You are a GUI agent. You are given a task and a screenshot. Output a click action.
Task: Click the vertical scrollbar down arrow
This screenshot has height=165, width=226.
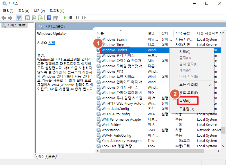[223, 146]
